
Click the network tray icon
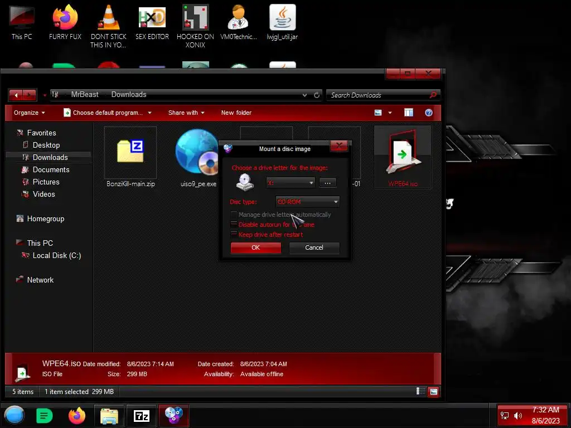(505, 416)
